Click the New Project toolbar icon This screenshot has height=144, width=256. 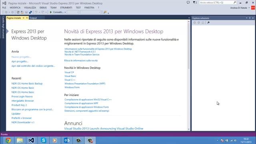coord(18,12)
